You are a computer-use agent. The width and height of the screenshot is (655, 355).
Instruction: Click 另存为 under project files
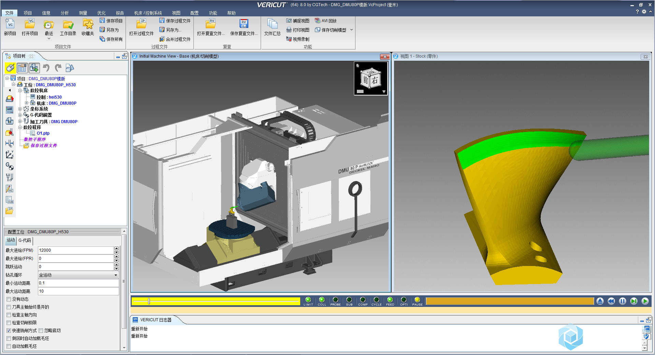pos(109,30)
